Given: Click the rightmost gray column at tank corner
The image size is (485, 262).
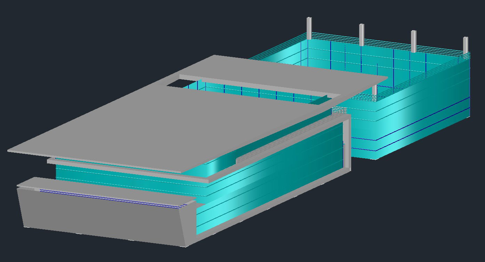Looking at the screenshot, I should pyautogui.click(x=465, y=45).
